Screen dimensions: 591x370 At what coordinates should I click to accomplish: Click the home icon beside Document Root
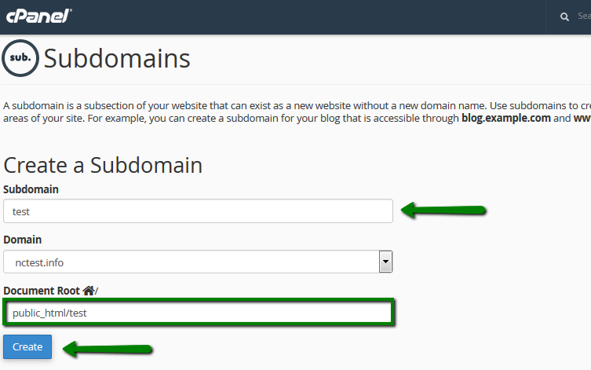coord(88,291)
